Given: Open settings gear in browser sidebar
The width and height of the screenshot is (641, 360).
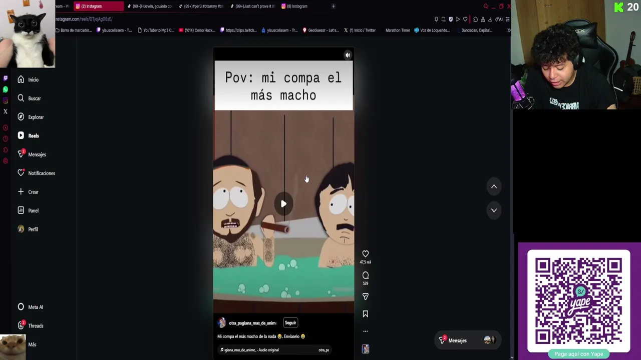Looking at the screenshot, I should (6, 160).
